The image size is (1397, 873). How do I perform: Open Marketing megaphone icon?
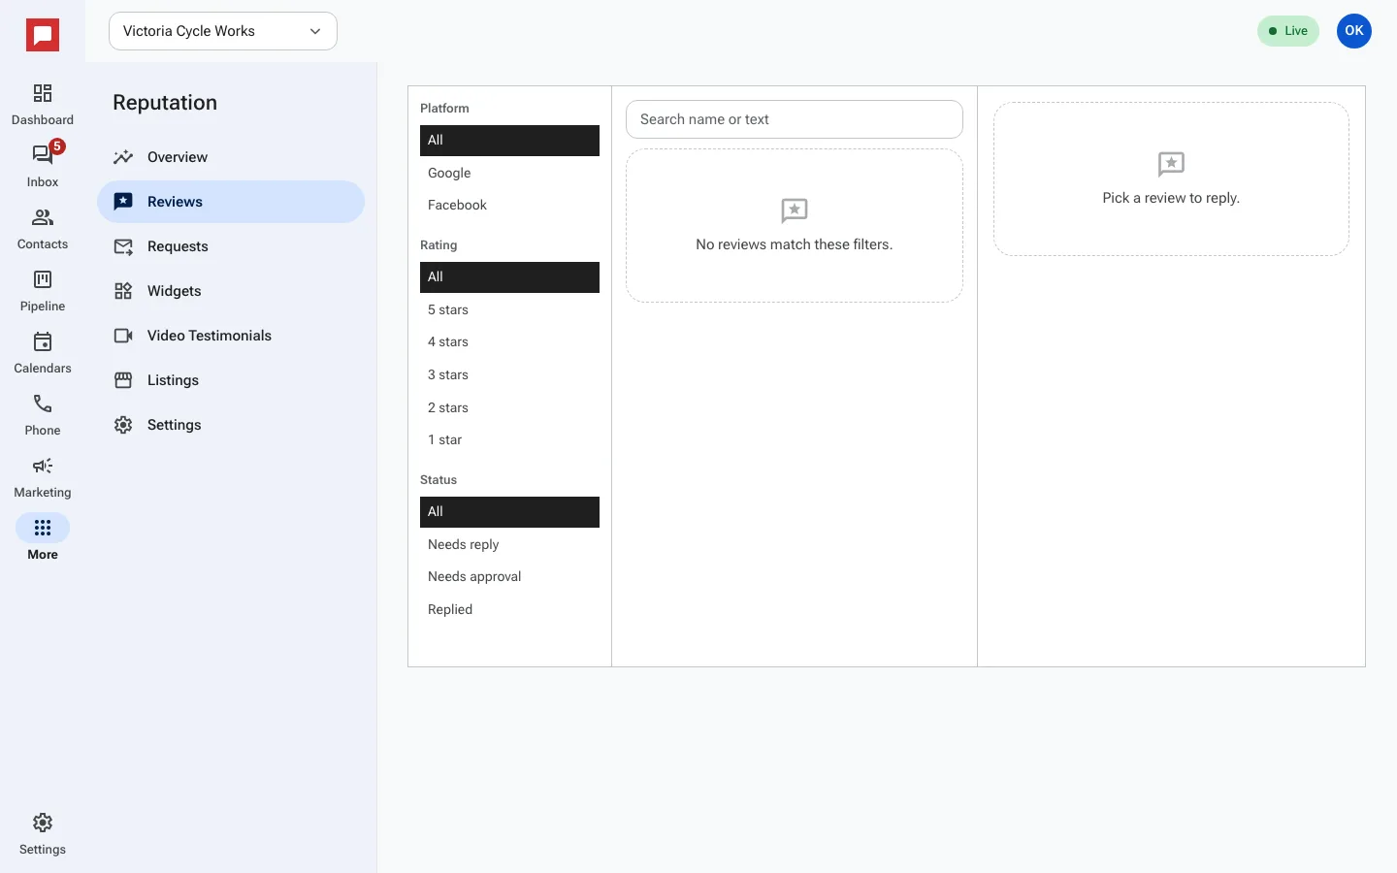[x=43, y=466]
